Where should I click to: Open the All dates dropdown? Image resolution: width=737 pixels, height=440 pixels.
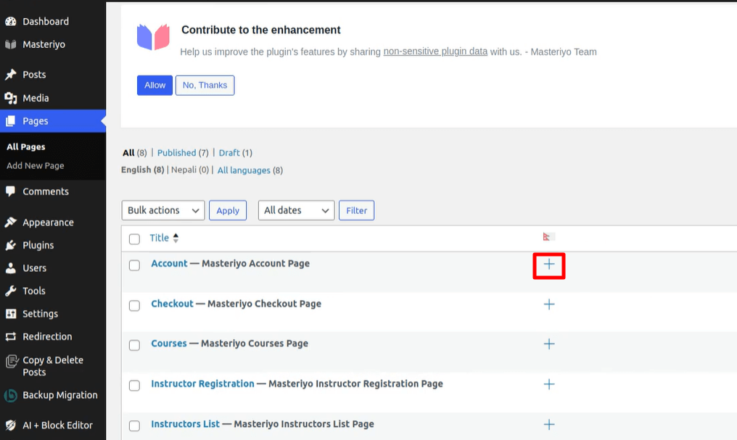click(x=296, y=210)
